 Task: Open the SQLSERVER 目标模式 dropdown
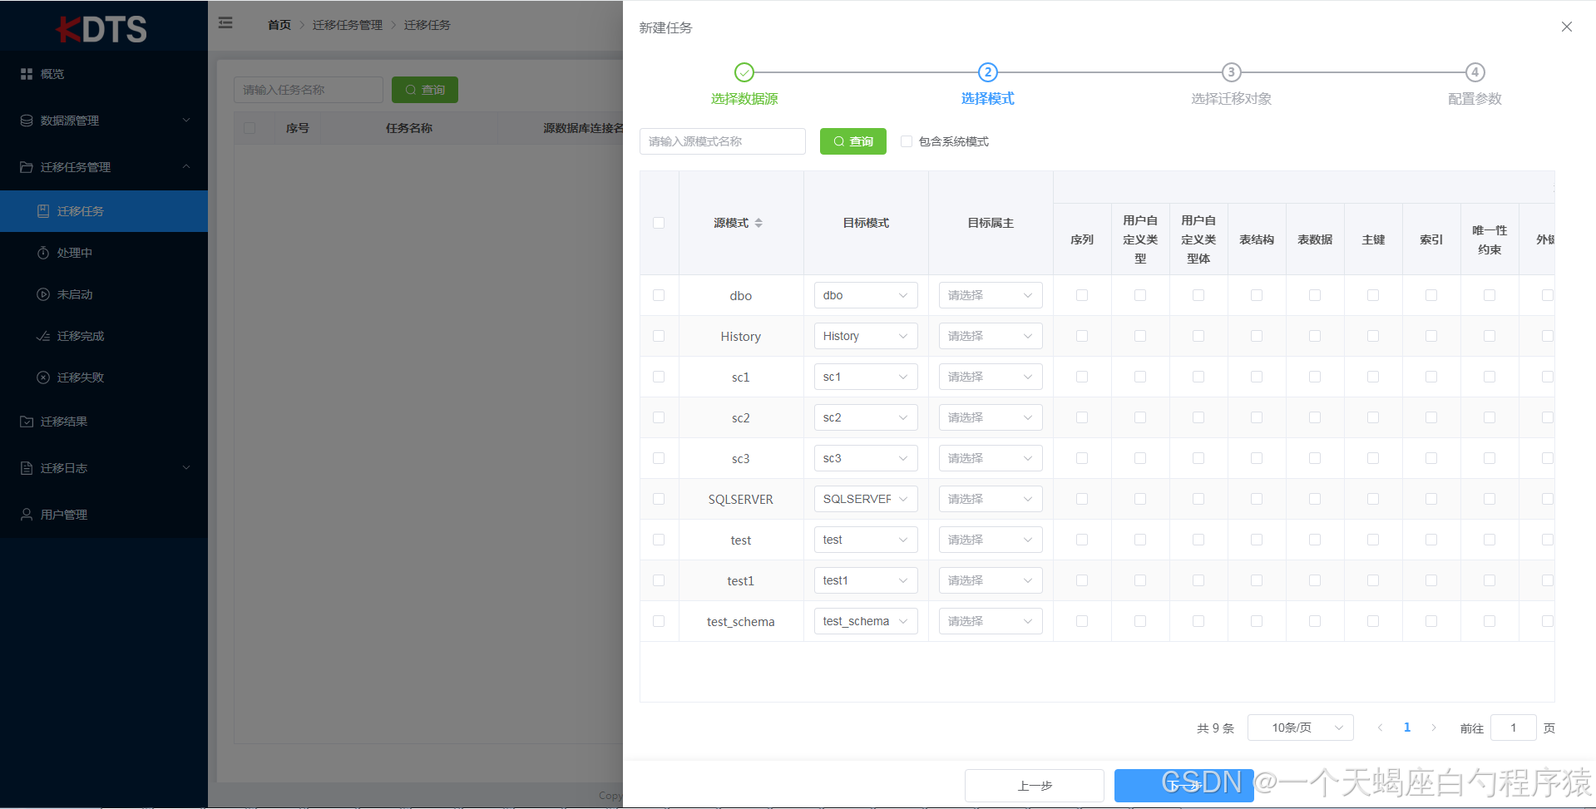point(866,499)
